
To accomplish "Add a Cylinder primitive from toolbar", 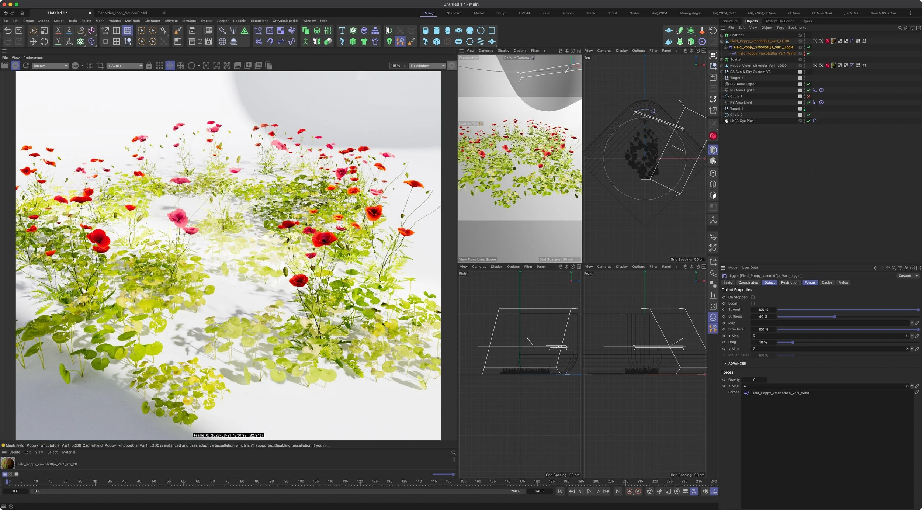I will (x=436, y=31).
